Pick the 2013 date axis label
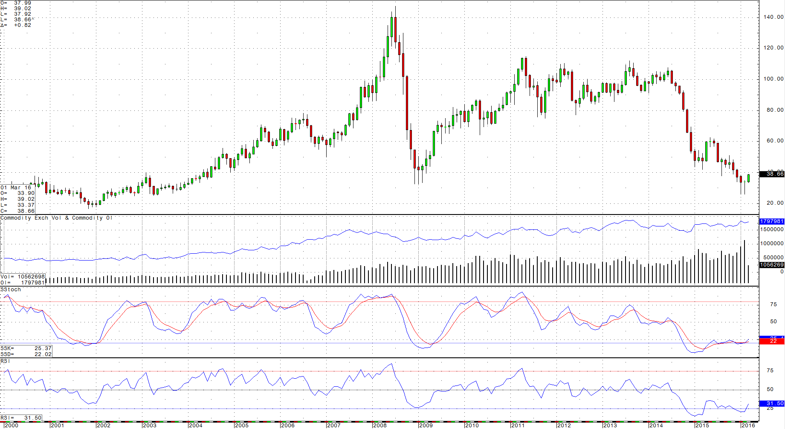The width and height of the screenshot is (785, 429). 610,425
